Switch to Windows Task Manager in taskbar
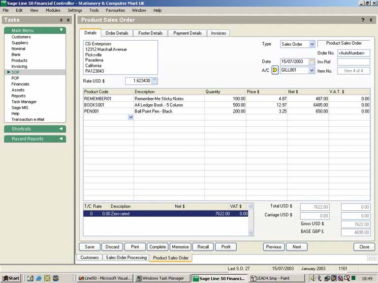Screen dimensions: 378x283 point(162,278)
